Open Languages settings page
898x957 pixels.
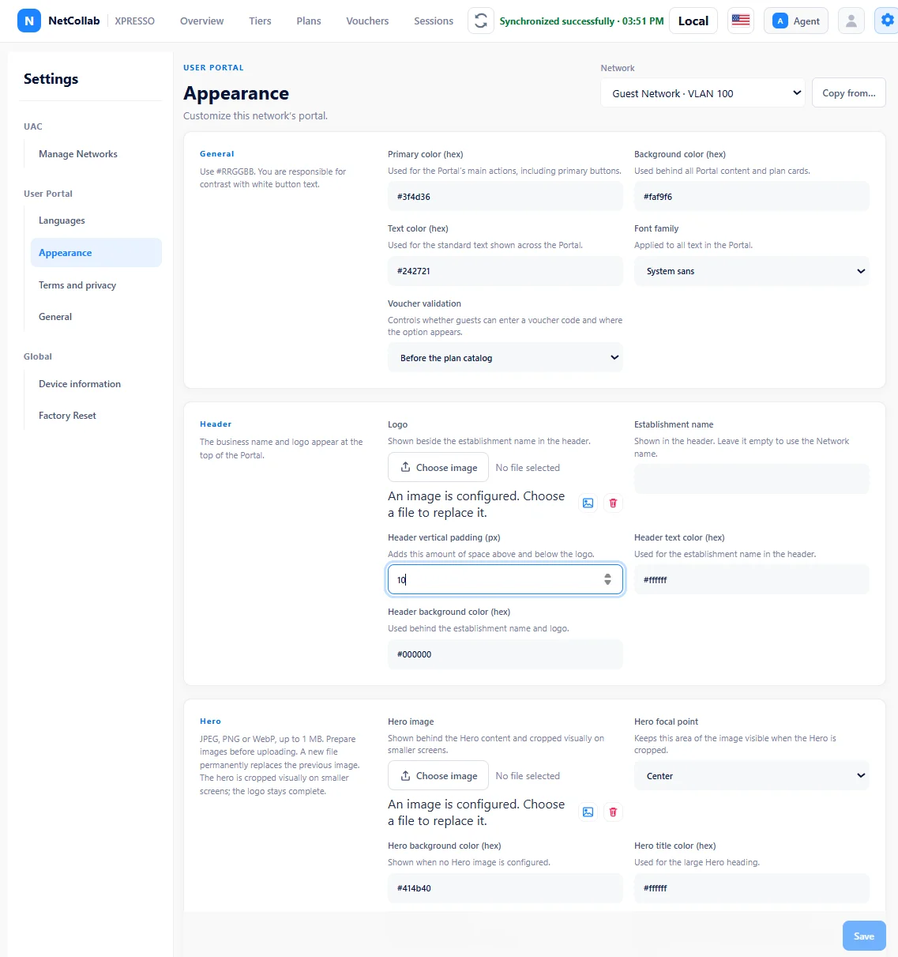(x=96, y=220)
